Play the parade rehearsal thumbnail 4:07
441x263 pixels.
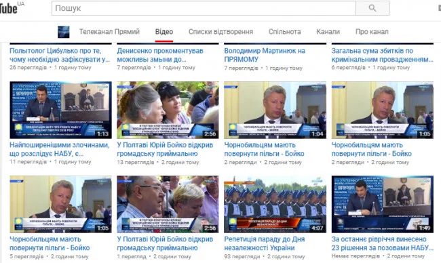(275, 204)
